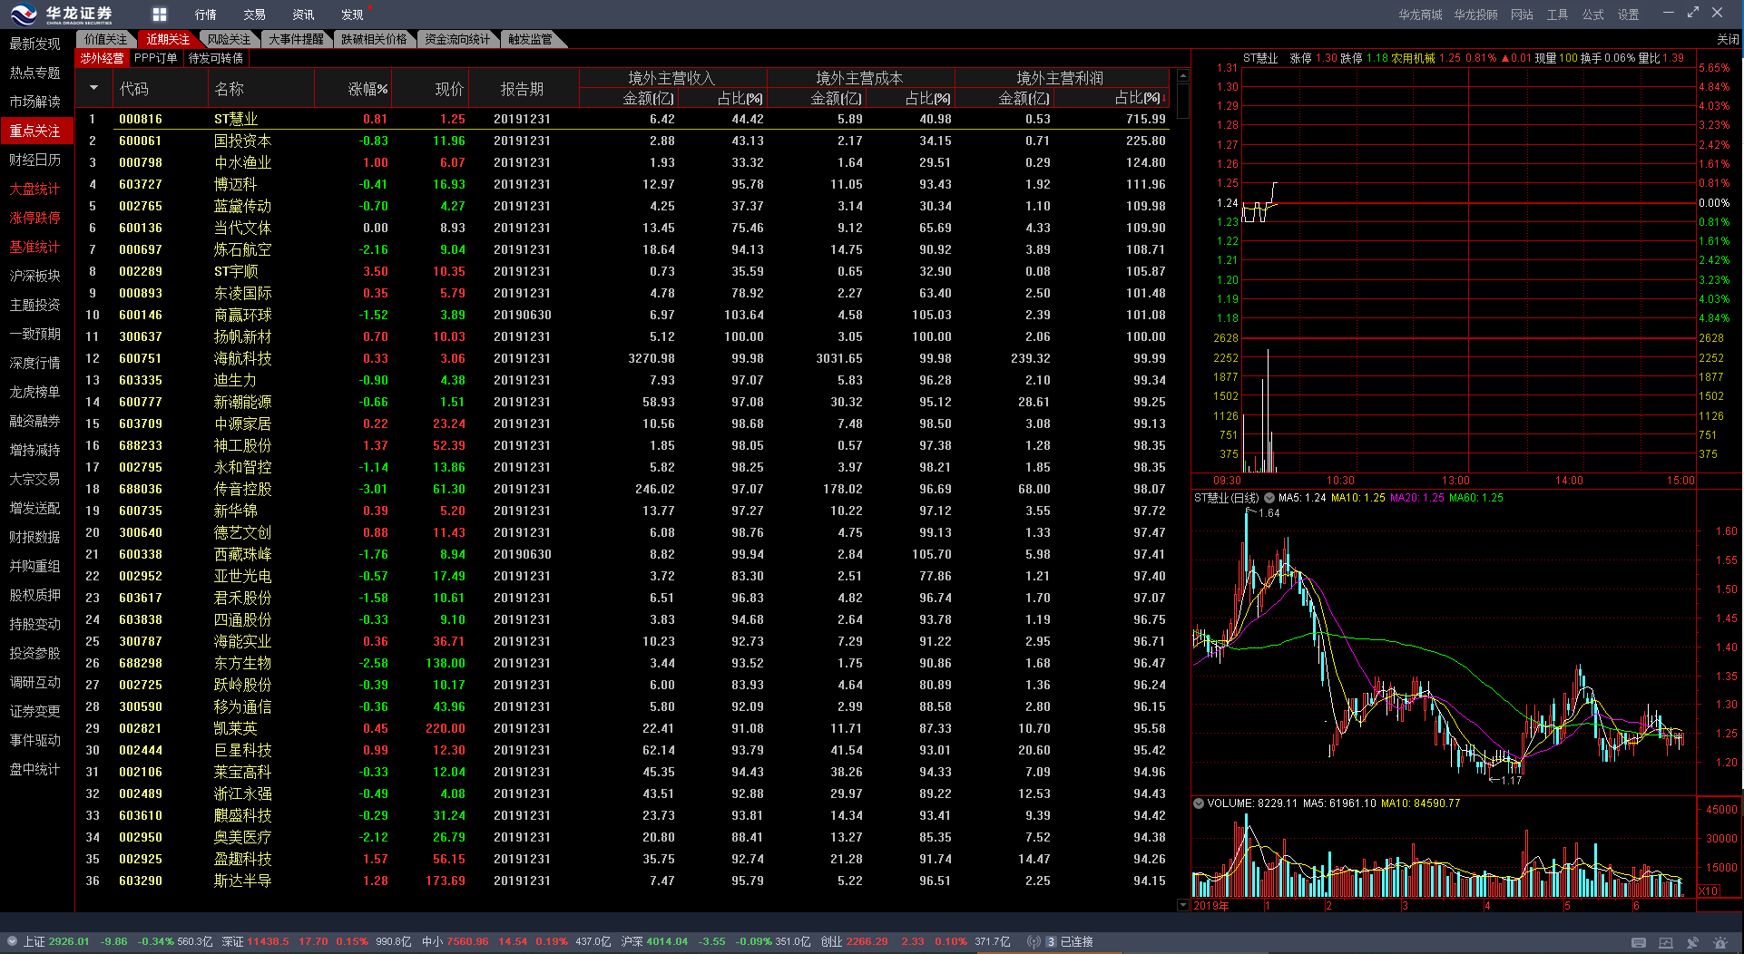Expand the VOLUME indicator dropdown
The height and width of the screenshot is (954, 1744).
1199,803
